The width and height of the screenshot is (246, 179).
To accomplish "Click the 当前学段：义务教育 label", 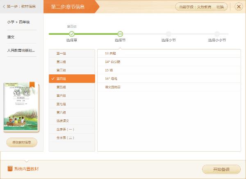I will click(x=195, y=7).
